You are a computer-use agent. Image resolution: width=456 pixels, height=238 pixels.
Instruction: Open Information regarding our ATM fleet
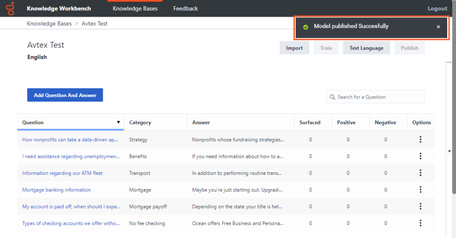coord(62,173)
